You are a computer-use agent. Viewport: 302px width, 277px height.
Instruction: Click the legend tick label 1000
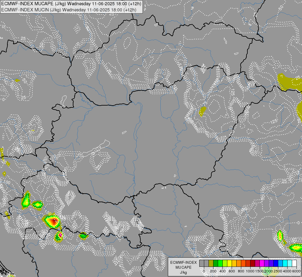(x=250, y=271)
